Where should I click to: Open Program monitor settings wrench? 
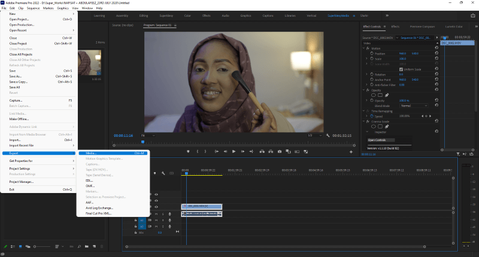click(x=328, y=135)
